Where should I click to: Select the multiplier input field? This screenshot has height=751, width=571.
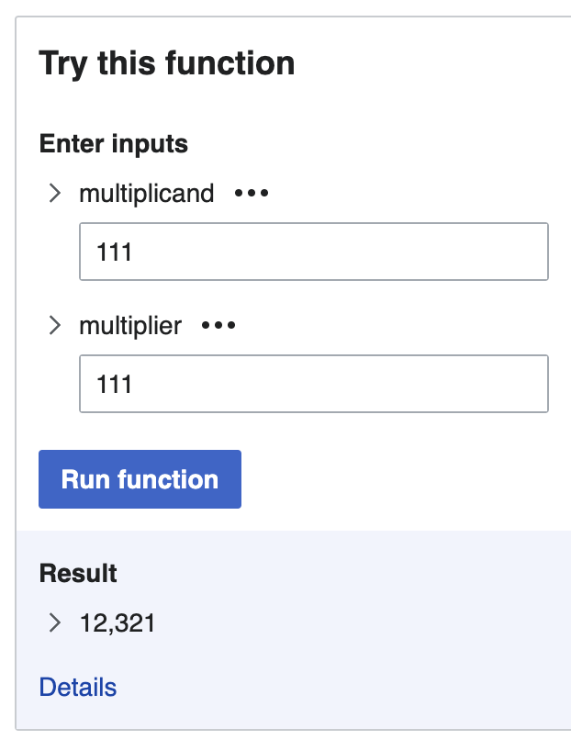click(313, 383)
